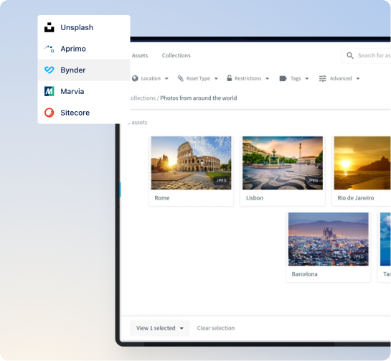Image resolution: width=391 pixels, height=361 pixels.
Task: Choose Aprimo in the integrations list
Action: pyautogui.click(x=84, y=49)
